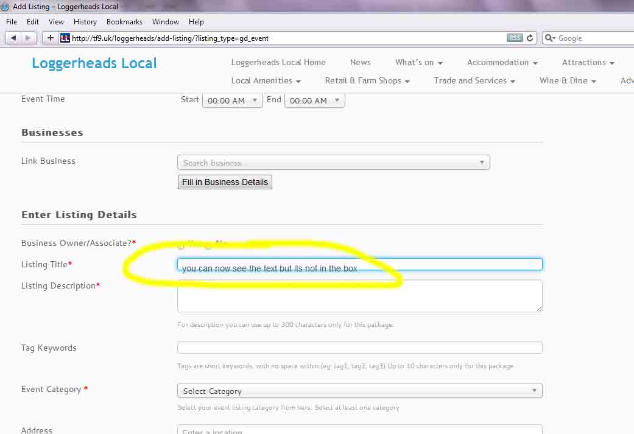The width and height of the screenshot is (634, 434).
Task: Expand the Select Category dropdown
Action: [x=359, y=391]
